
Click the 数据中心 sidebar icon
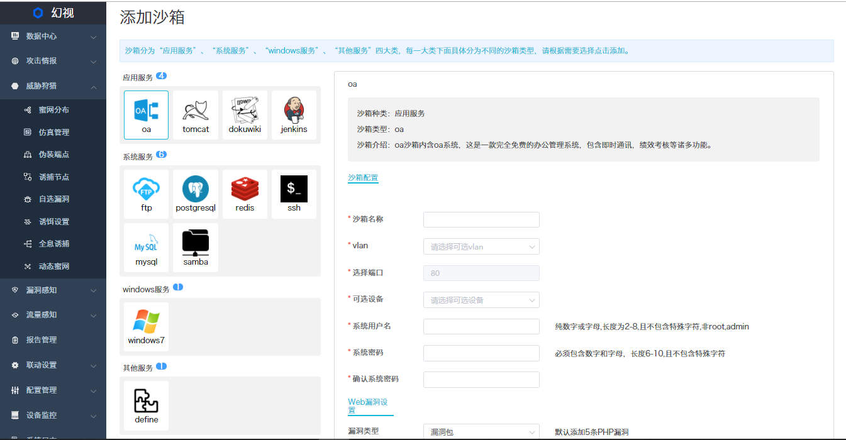[15, 36]
